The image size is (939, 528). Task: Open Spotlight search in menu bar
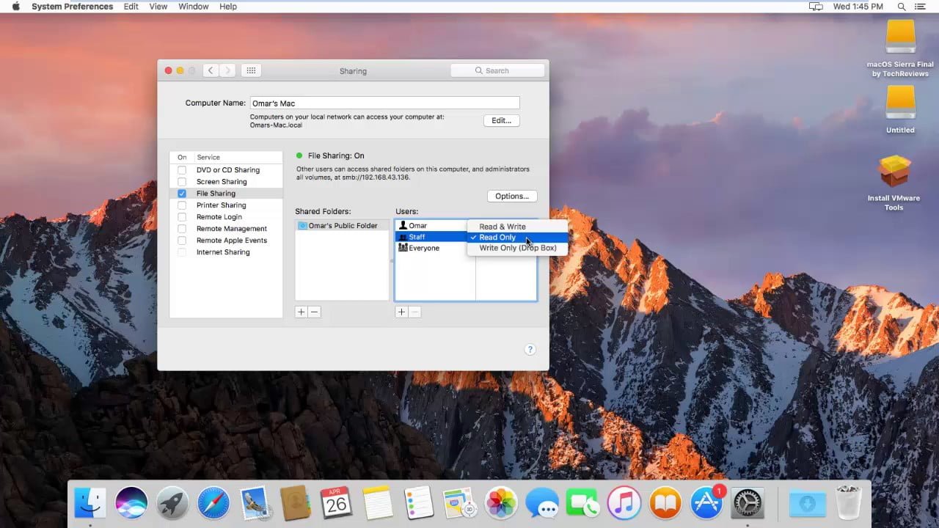pyautogui.click(x=901, y=7)
